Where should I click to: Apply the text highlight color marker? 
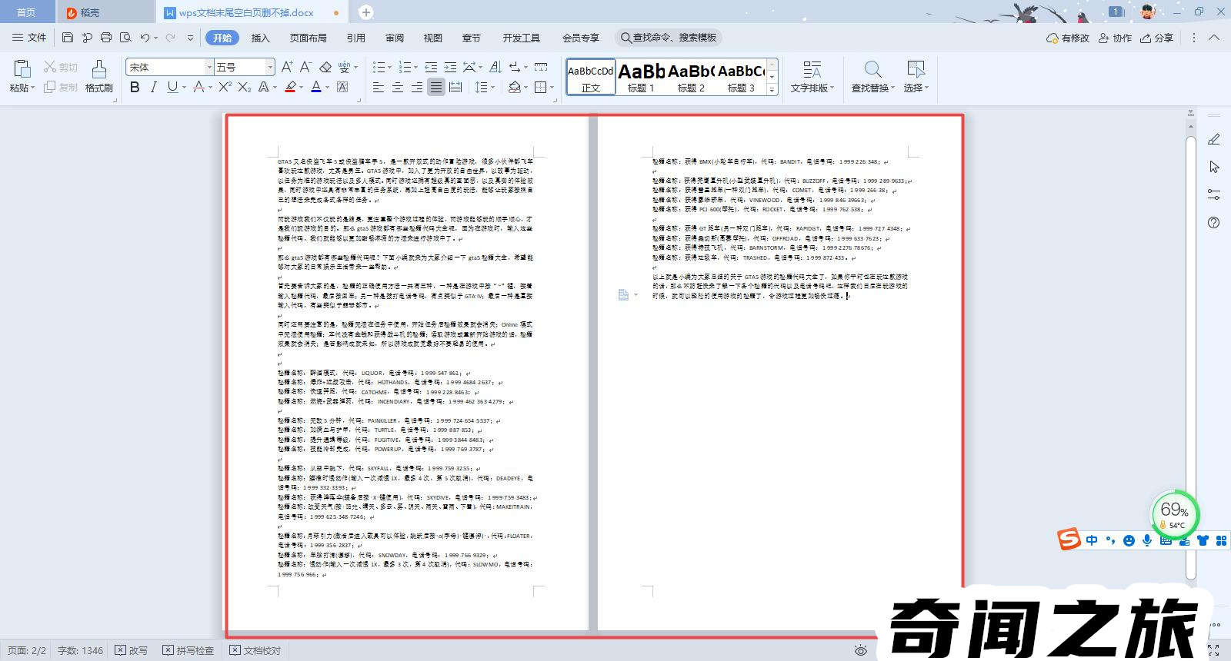click(290, 87)
